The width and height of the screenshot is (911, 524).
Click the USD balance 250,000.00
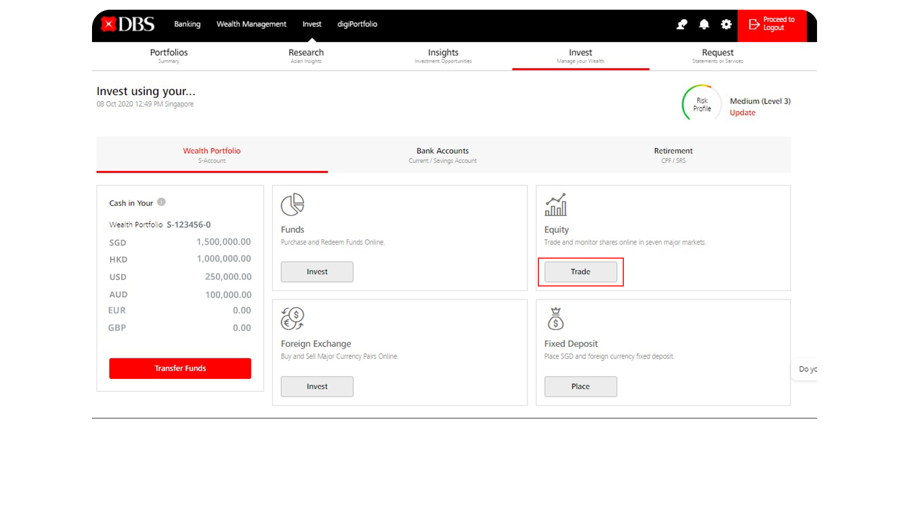pyautogui.click(x=228, y=276)
